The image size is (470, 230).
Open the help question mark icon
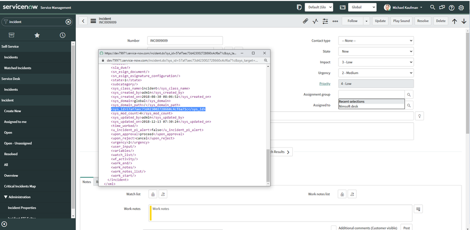[451, 8]
